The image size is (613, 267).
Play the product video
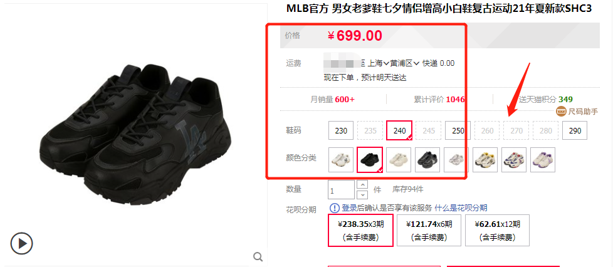21,244
